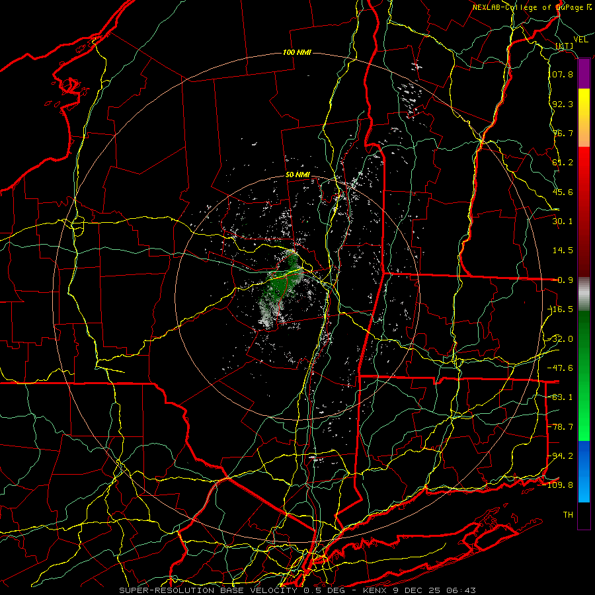Viewport: 595px width, 595px height.
Task: Click the -94.2 velocity scale value
Action: pyautogui.click(x=561, y=456)
